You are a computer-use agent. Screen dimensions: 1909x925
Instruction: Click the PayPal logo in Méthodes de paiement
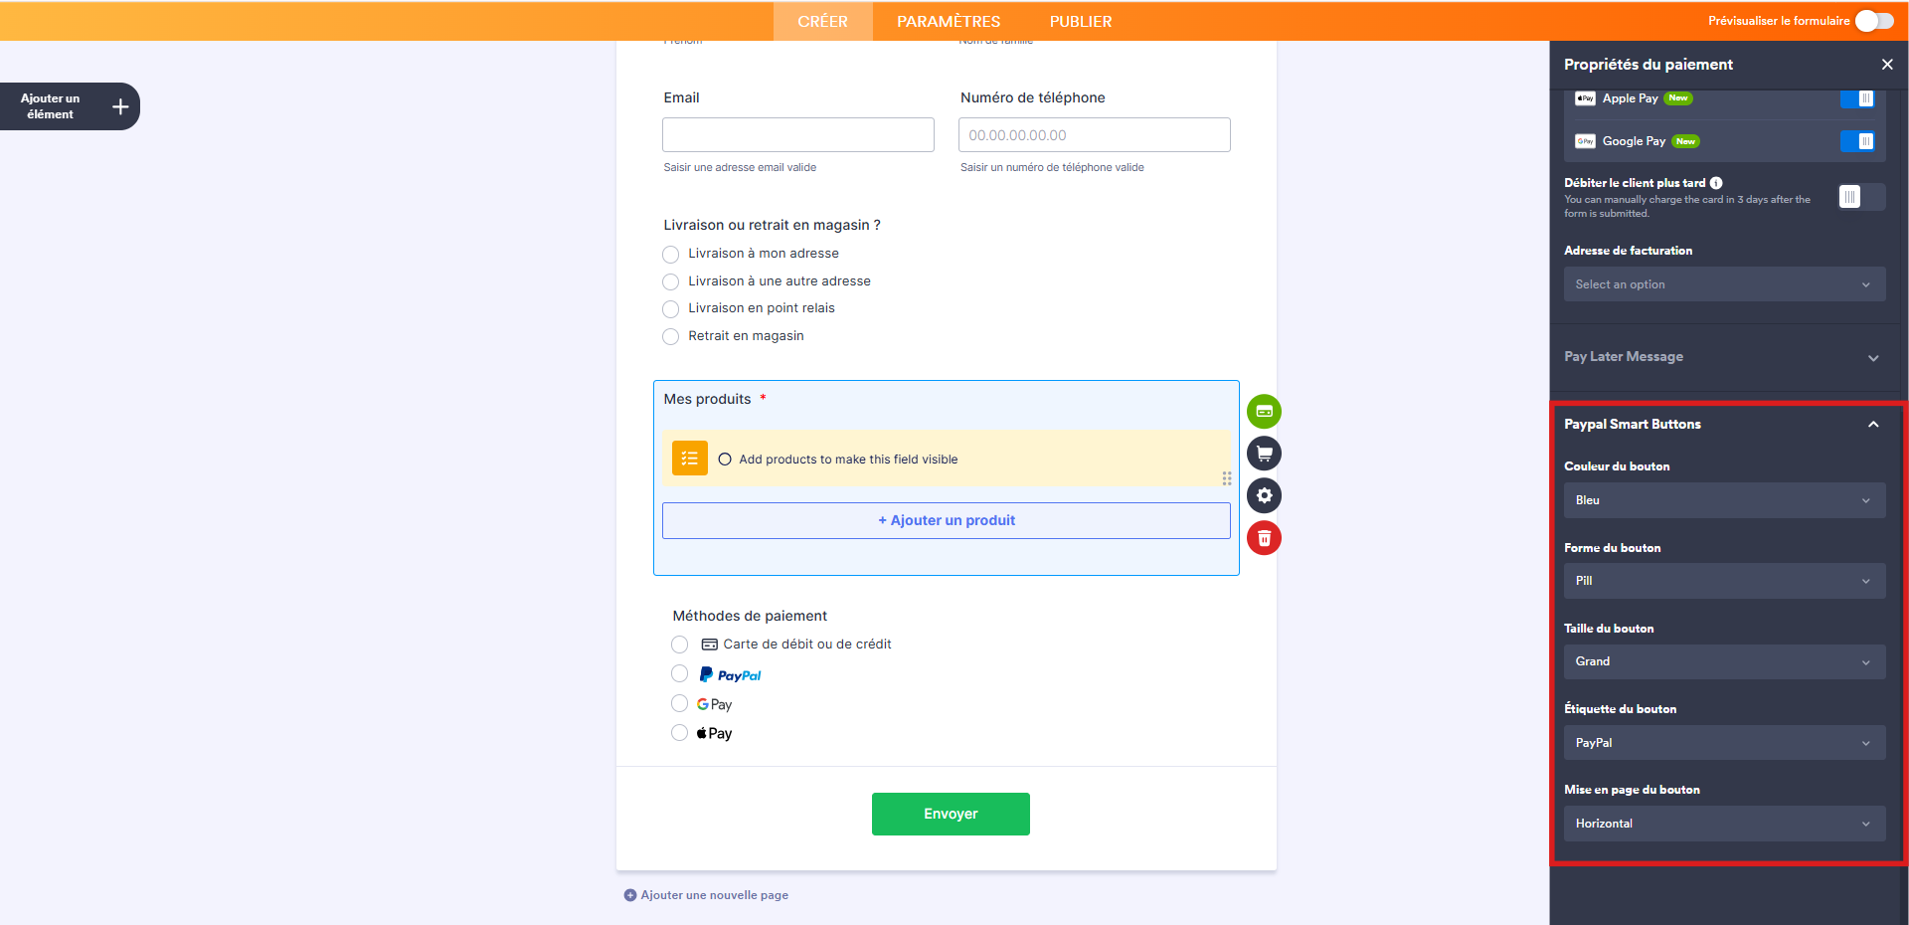(731, 674)
